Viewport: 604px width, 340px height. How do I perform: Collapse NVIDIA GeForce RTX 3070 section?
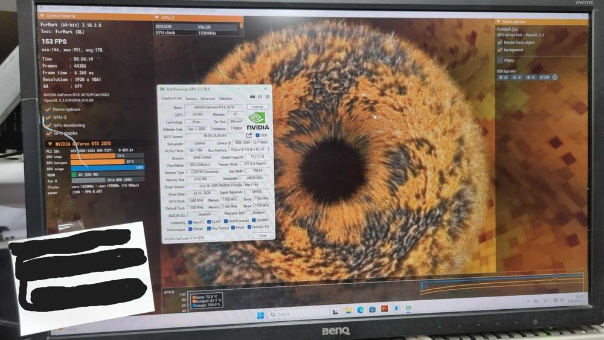[x=50, y=144]
